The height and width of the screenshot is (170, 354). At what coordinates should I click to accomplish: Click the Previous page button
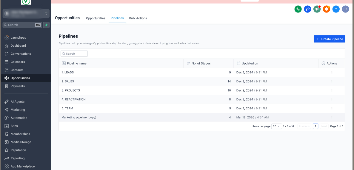304,126
